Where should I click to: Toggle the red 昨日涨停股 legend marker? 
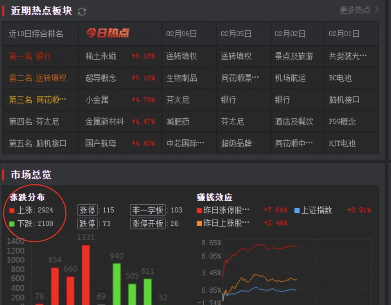199,211
